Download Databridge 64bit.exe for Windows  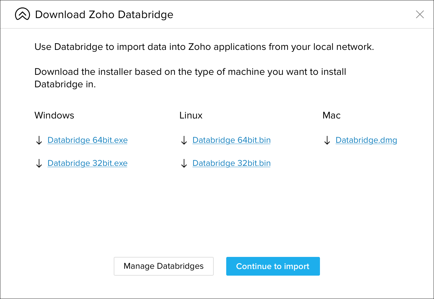coord(87,140)
